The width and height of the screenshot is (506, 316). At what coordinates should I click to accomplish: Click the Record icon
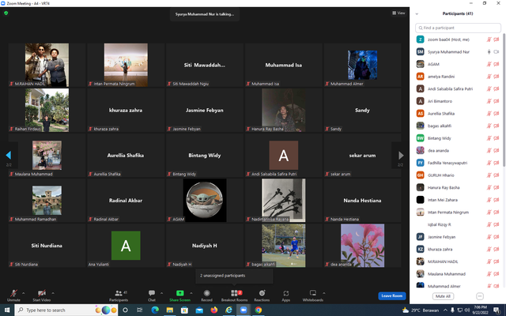point(207,293)
